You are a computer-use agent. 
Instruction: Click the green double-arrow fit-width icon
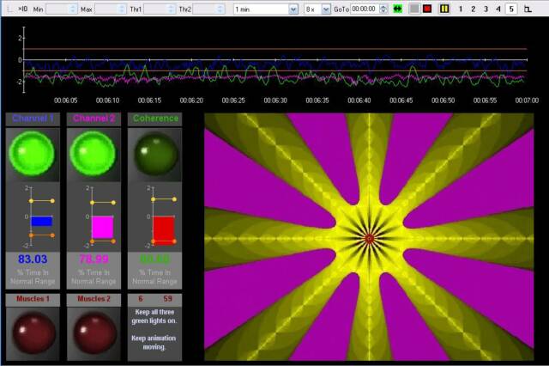tap(398, 9)
